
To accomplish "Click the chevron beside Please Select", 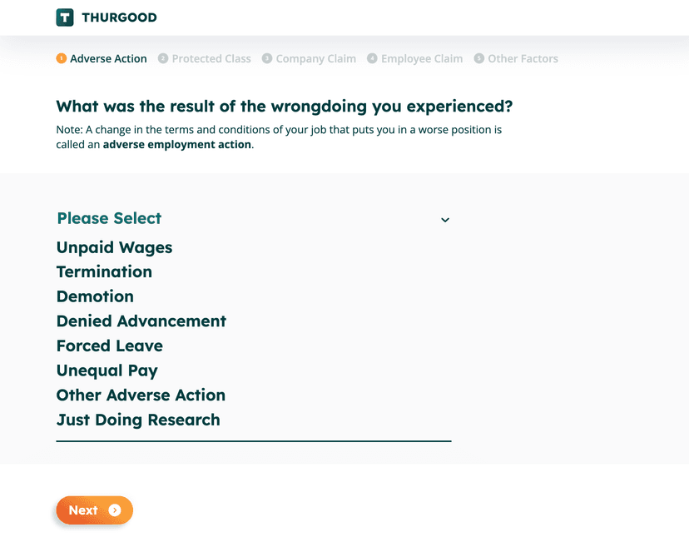I will 445,219.
